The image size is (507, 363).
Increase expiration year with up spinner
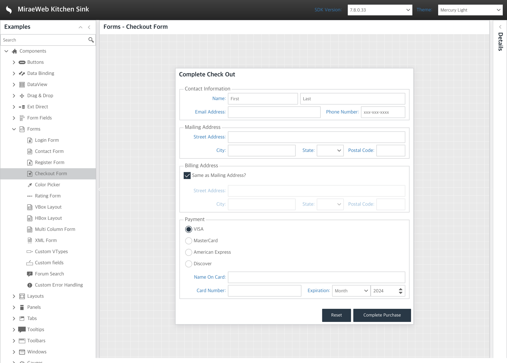click(400, 289)
